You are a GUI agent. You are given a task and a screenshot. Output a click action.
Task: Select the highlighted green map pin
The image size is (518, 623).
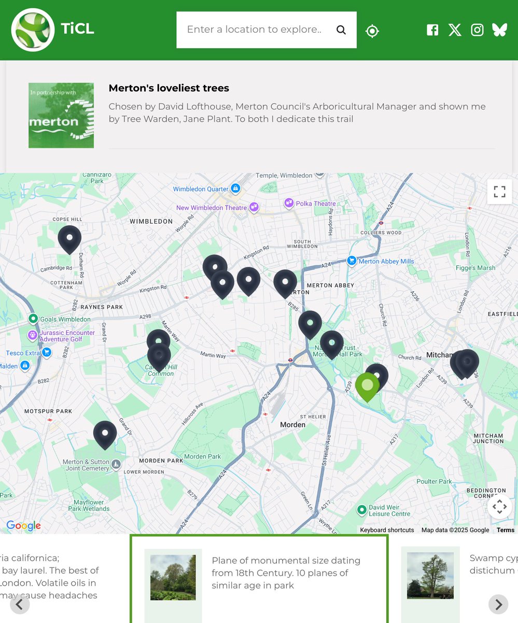tap(367, 386)
